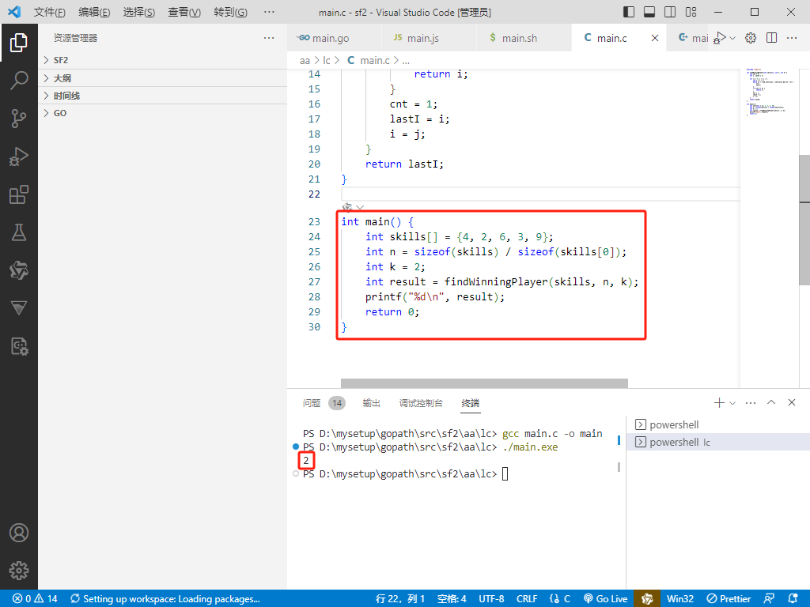This screenshot has height=607, width=810.
Task: Expand the 时间线 timeline section
Action: click(x=163, y=96)
